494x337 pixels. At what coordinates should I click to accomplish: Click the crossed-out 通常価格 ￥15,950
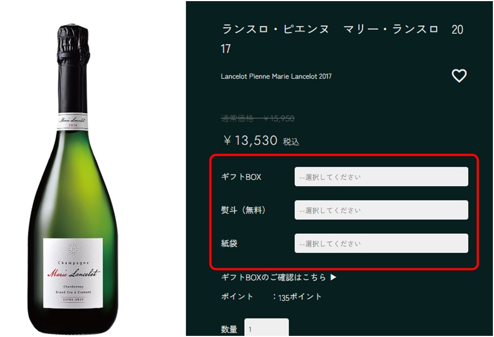click(258, 119)
